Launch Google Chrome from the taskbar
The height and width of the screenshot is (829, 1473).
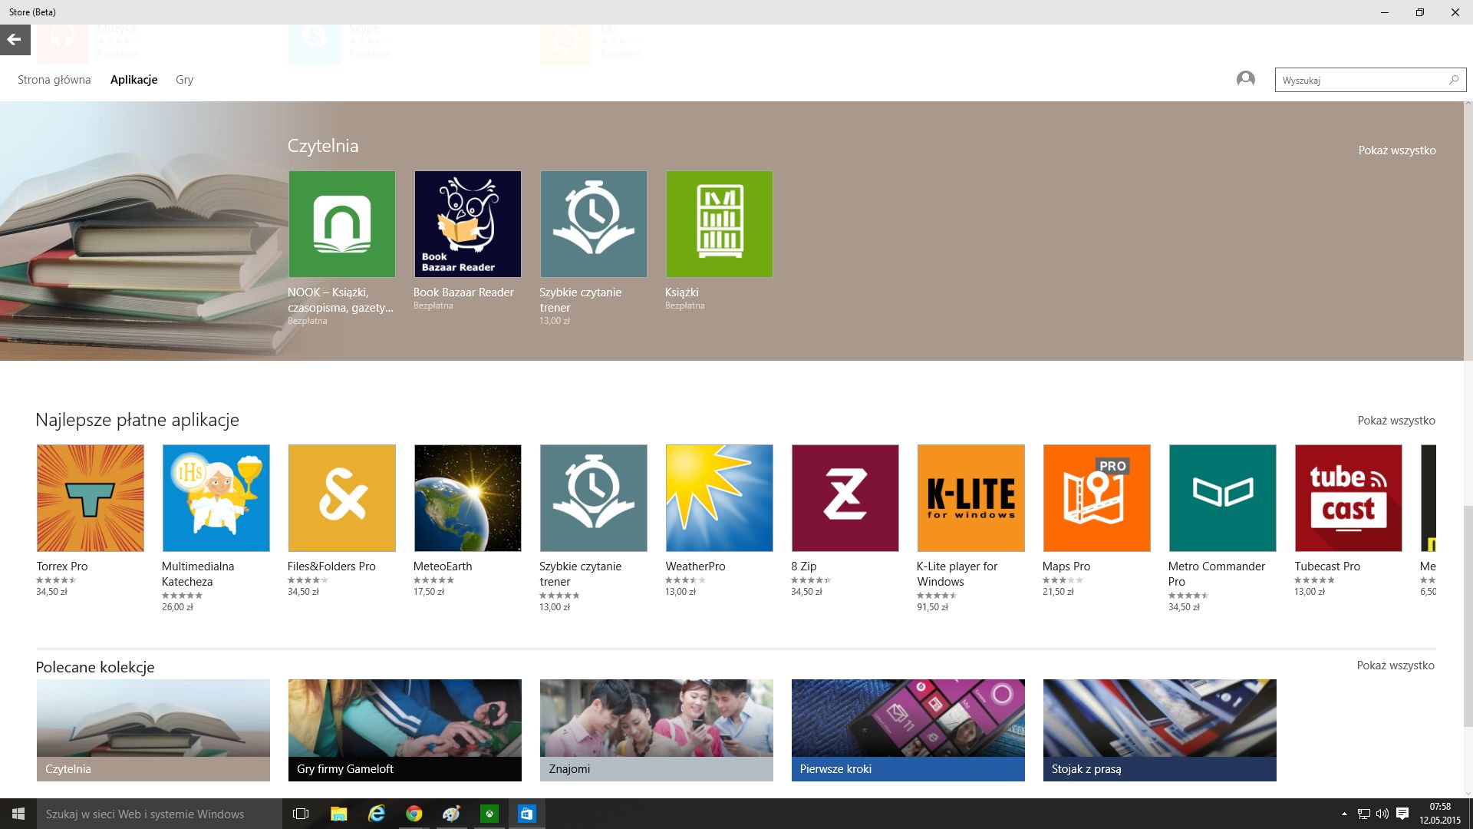(x=414, y=814)
